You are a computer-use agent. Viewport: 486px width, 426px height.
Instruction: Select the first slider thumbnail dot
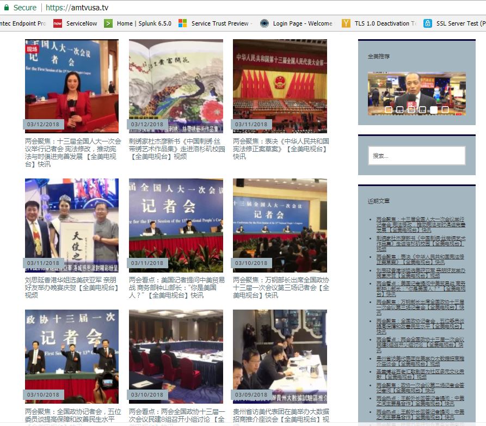(x=389, y=109)
